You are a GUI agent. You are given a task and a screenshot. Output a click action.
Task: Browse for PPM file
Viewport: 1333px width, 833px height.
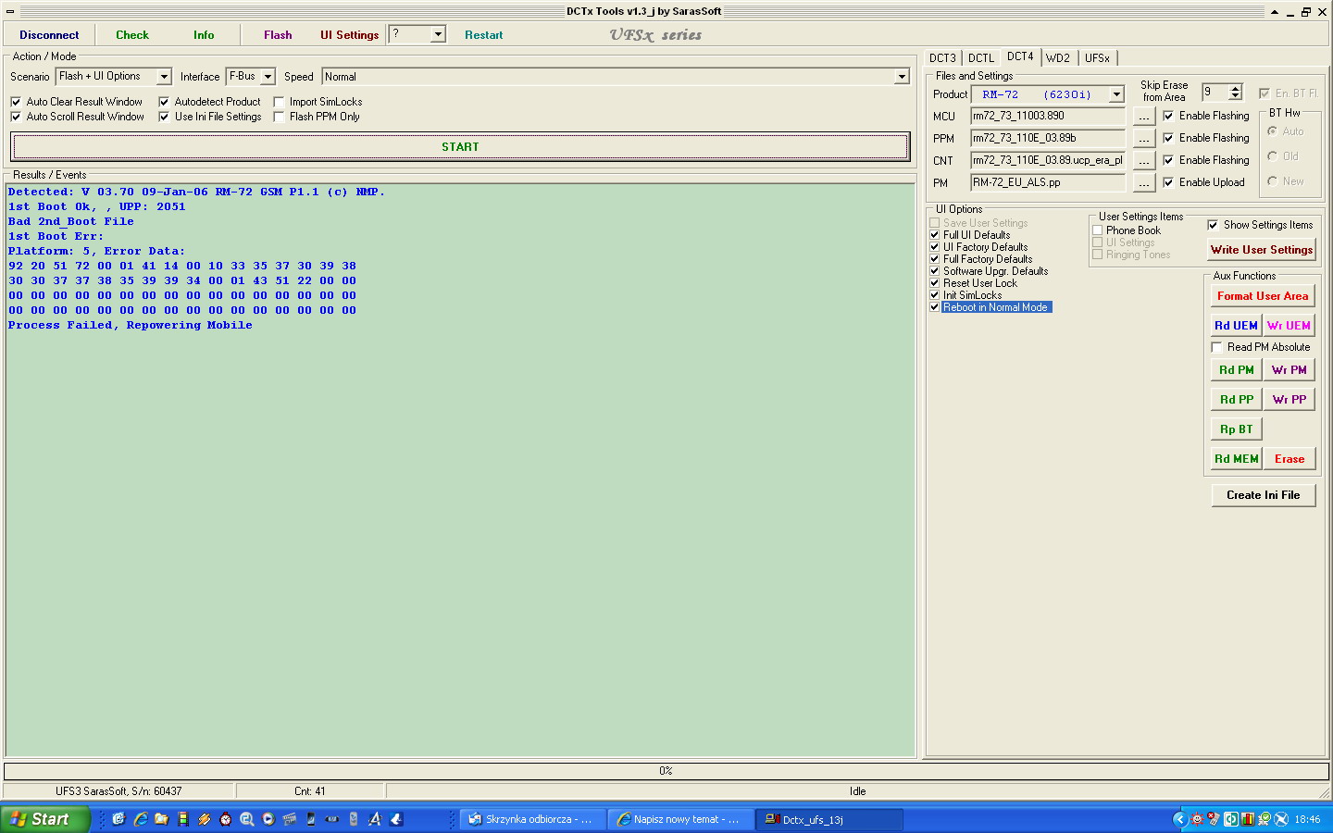point(1144,139)
